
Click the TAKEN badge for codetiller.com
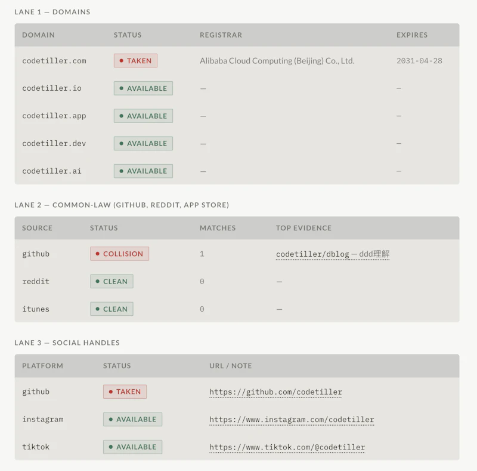pos(136,61)
